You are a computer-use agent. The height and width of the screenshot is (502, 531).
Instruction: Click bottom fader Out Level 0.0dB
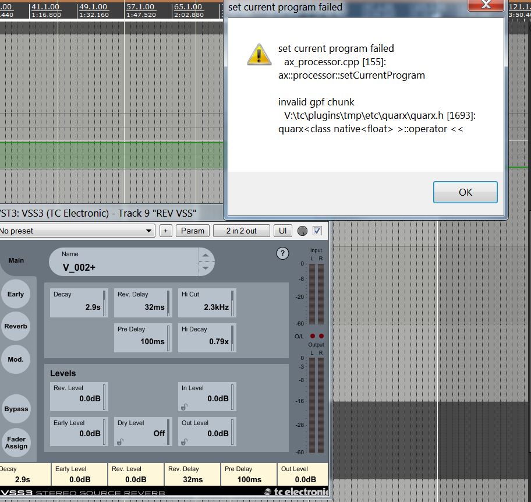tap(303, 474)
